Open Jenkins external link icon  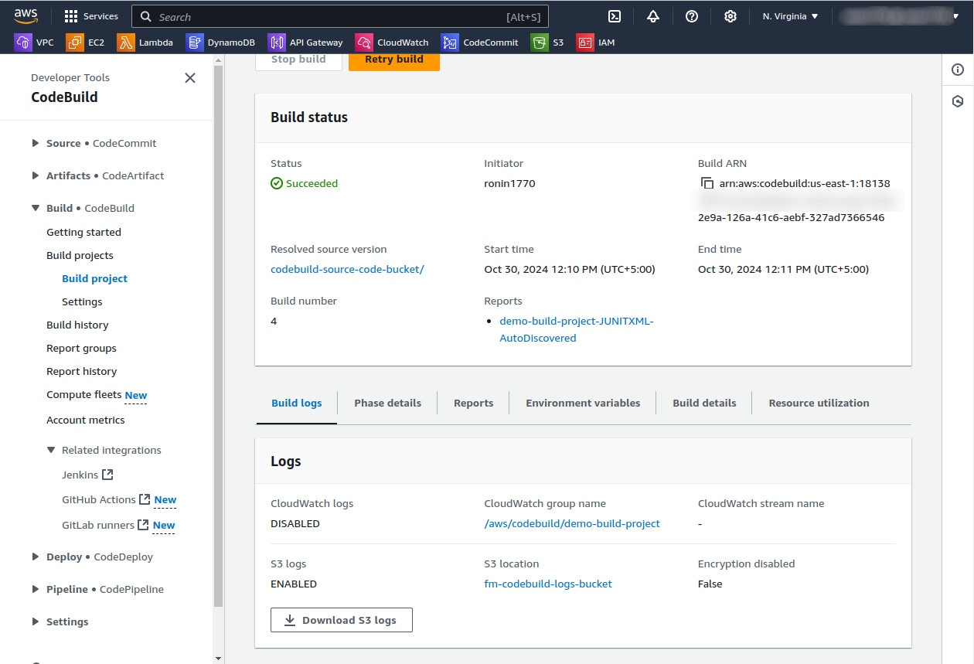[x=107, y=475]
